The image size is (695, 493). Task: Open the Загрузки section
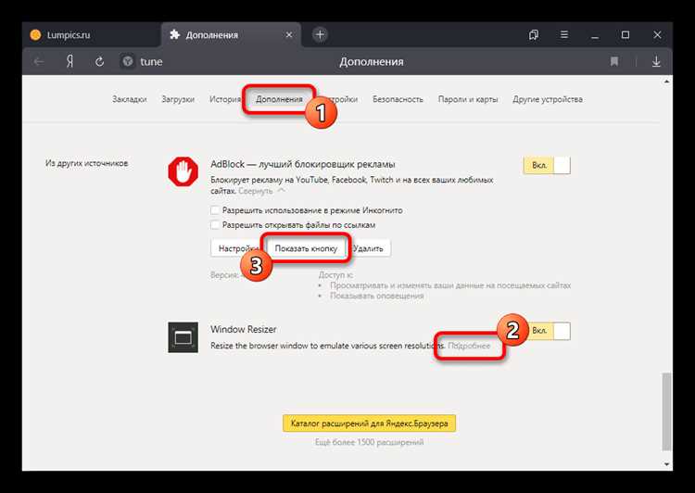point(178,99)
